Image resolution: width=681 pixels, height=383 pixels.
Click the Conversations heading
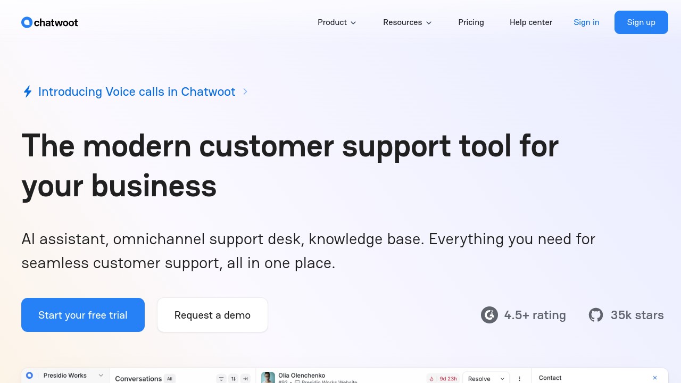click(x=138, y=379)
